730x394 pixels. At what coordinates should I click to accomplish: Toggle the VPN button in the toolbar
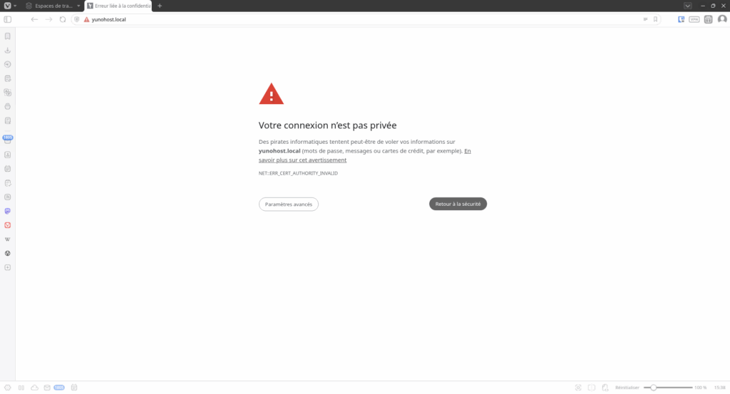694,19
